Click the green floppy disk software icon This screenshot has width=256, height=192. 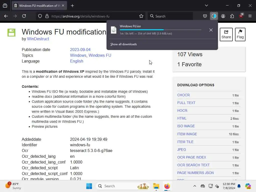[x=11, y=32]
